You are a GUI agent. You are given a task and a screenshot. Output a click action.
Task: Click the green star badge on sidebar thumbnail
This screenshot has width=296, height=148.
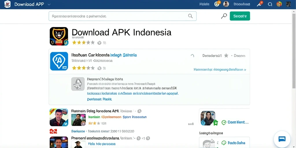216,123
